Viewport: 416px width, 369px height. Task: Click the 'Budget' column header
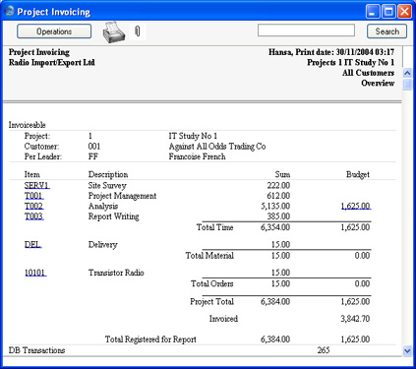pos(358,174)
